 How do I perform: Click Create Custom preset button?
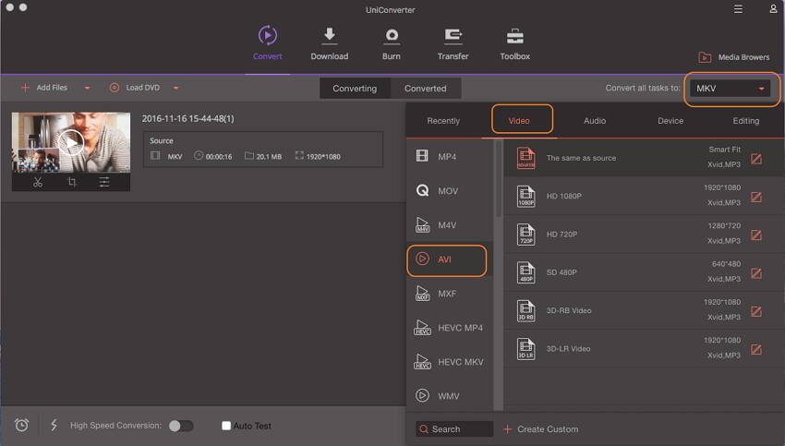(540, 429)
